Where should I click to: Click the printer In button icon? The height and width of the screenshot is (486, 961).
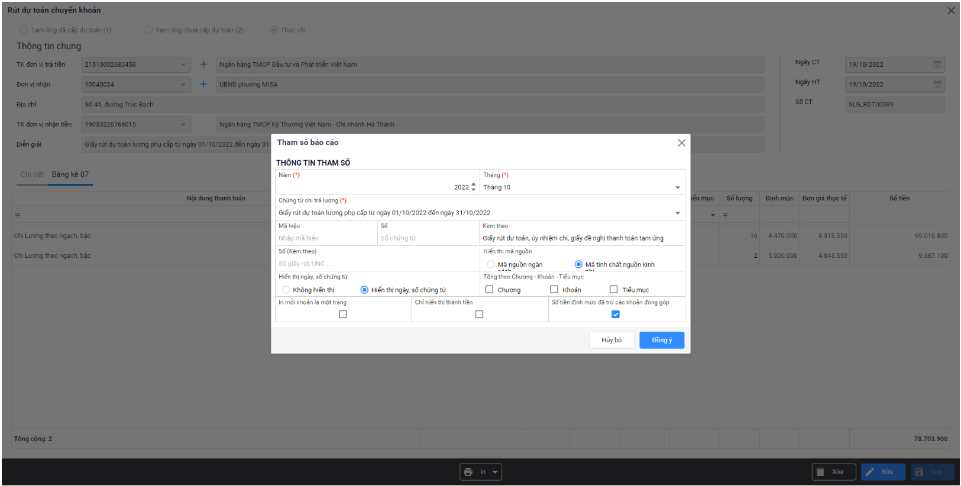click(x=468, y=472)
